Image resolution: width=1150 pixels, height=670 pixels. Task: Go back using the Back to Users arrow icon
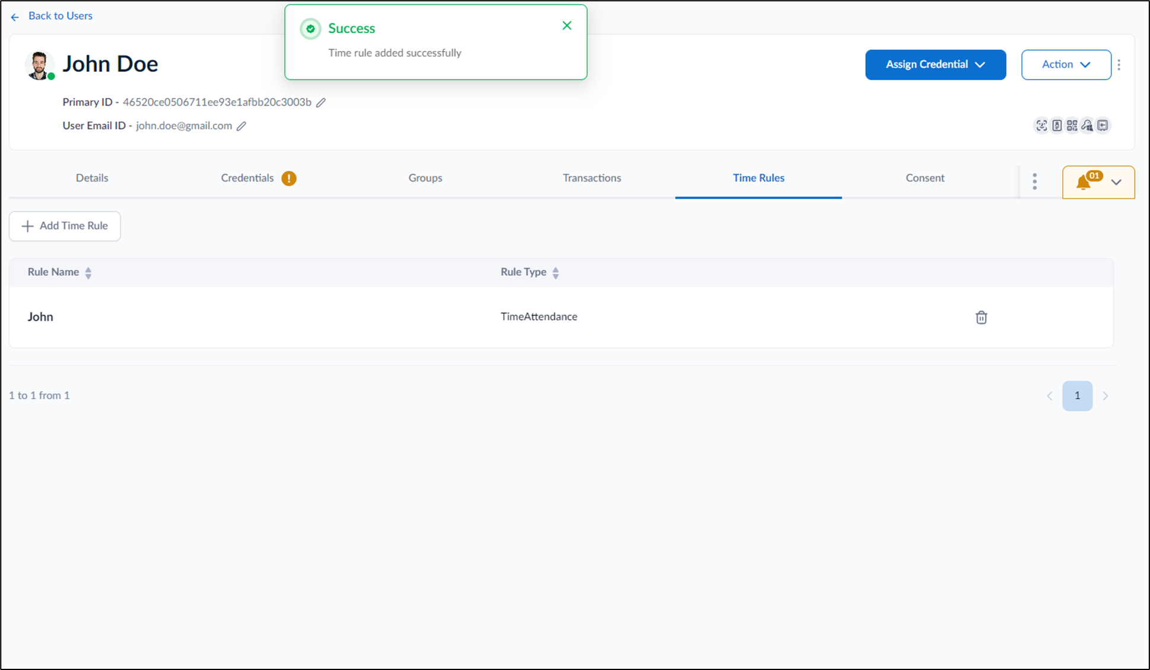coord(15,17)
